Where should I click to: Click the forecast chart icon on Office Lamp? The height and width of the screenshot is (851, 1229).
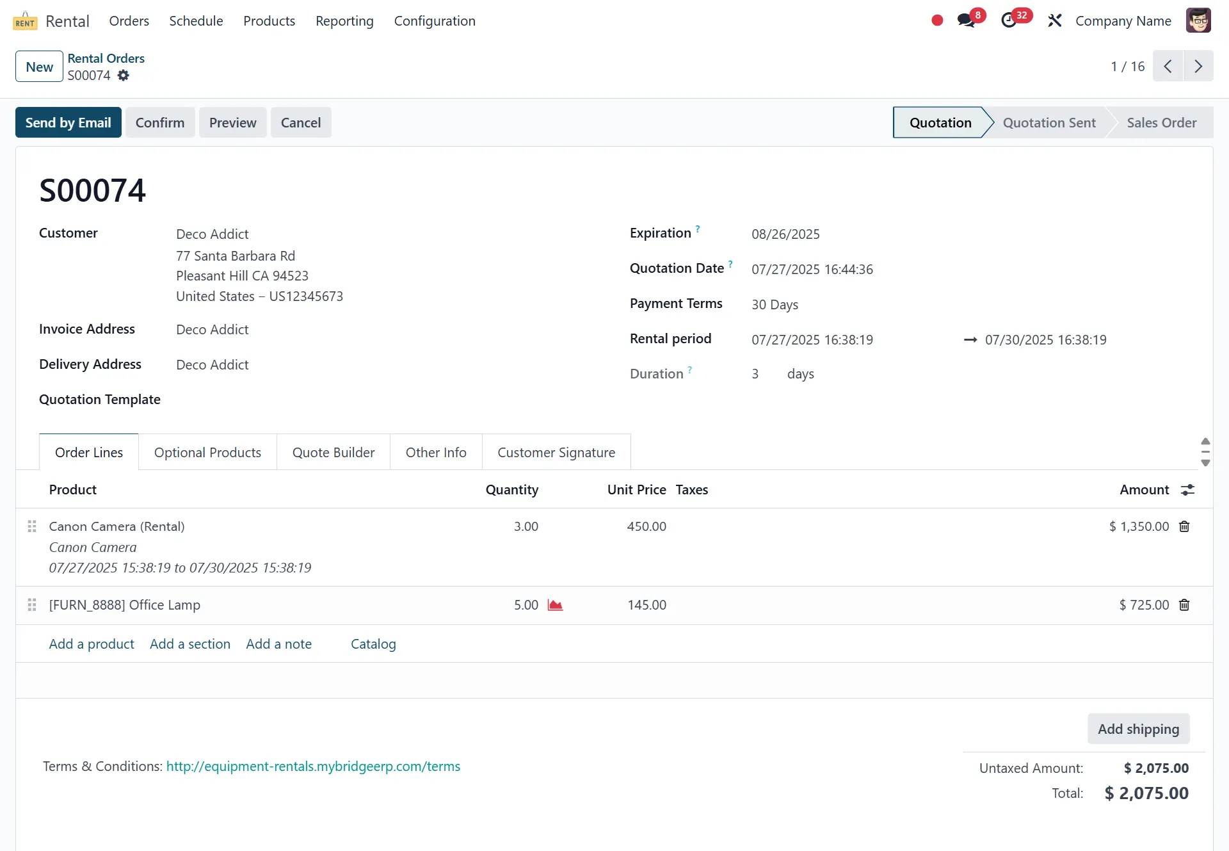(x=555, y=605)
